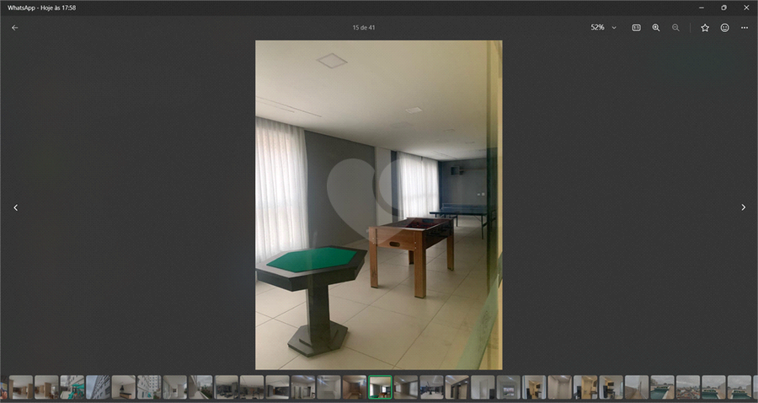Open the 52% zoom level dropdown
This screenshot has width=758, height=403.
[x=603, y=28]
